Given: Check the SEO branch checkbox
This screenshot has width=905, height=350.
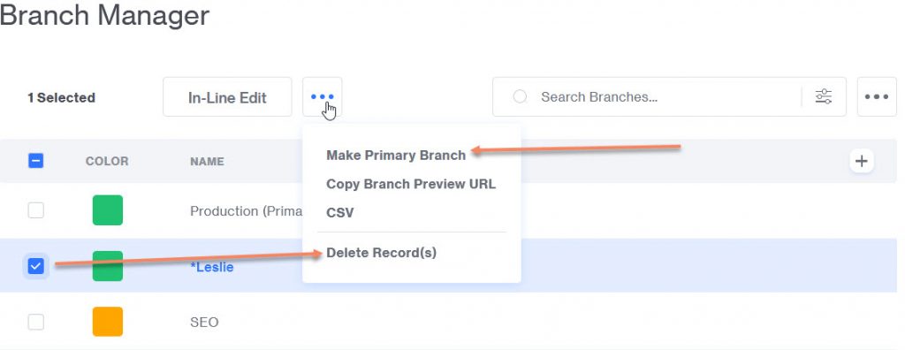Looking at the screenshot, I should coord(35,322).
